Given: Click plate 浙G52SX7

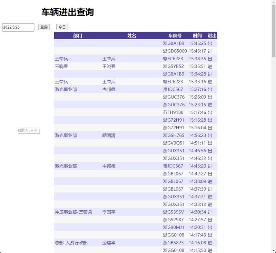Looking at the screenshot, I should (x=174, y=220).
